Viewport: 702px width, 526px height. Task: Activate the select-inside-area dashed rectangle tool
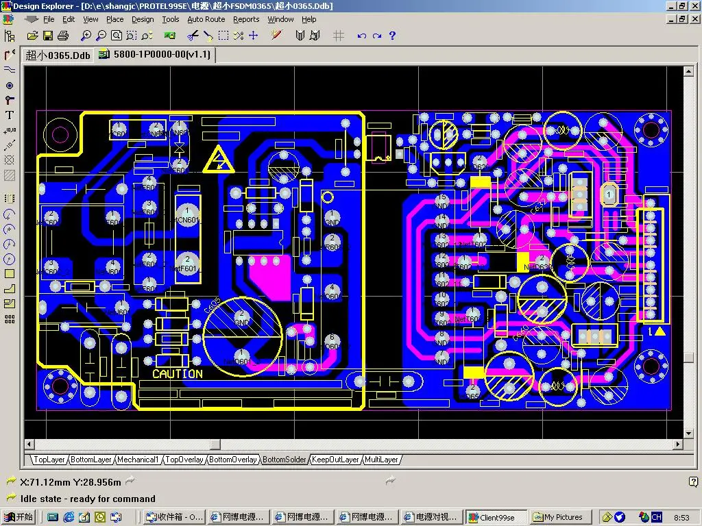click(223, 36)
